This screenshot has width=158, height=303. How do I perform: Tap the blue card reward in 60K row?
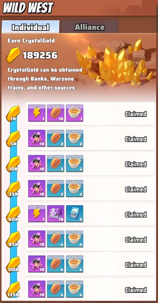coord(75,213)
